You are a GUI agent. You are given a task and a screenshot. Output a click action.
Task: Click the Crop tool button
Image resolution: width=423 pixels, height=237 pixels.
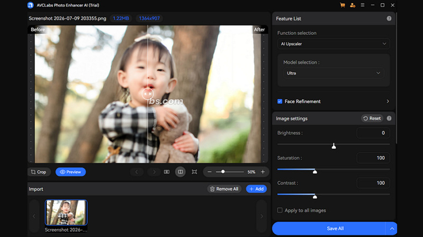click(x=39, y=172)
